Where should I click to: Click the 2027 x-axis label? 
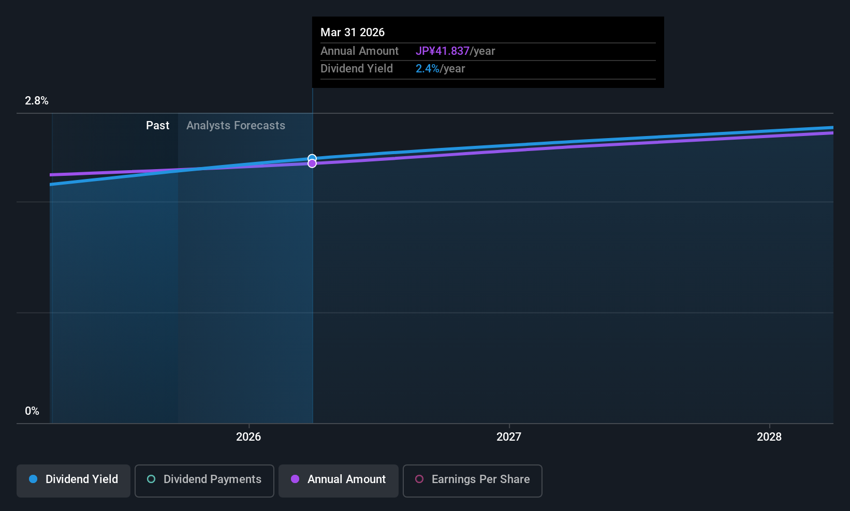[509, 437]
